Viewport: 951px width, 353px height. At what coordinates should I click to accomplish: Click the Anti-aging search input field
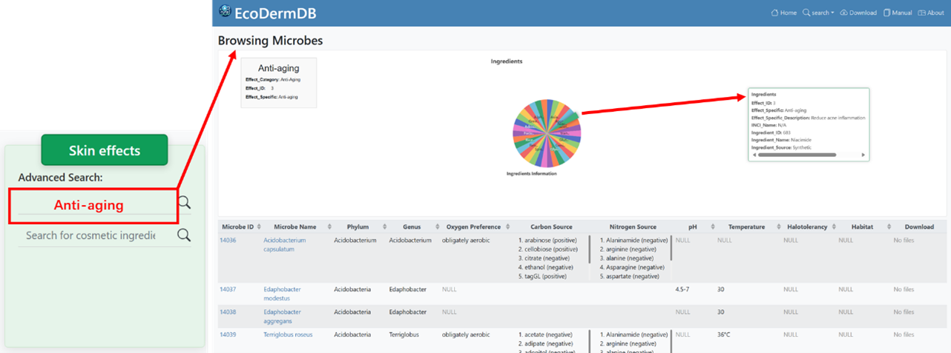[x=93, y=205]
